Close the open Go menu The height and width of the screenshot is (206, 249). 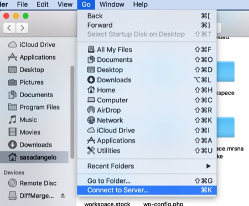coord(86,4)
